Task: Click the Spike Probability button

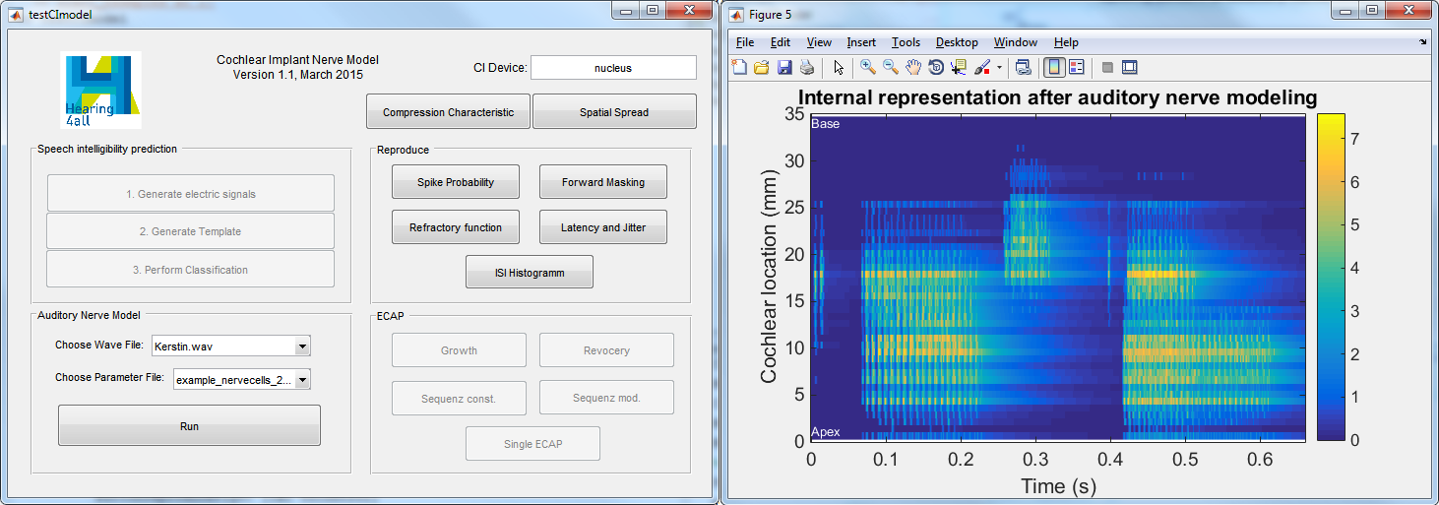Action: point(456,182)
